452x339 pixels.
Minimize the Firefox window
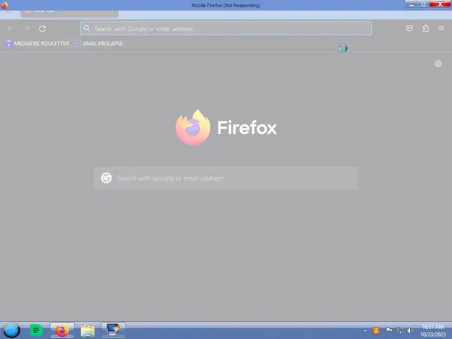pos(412,4)
